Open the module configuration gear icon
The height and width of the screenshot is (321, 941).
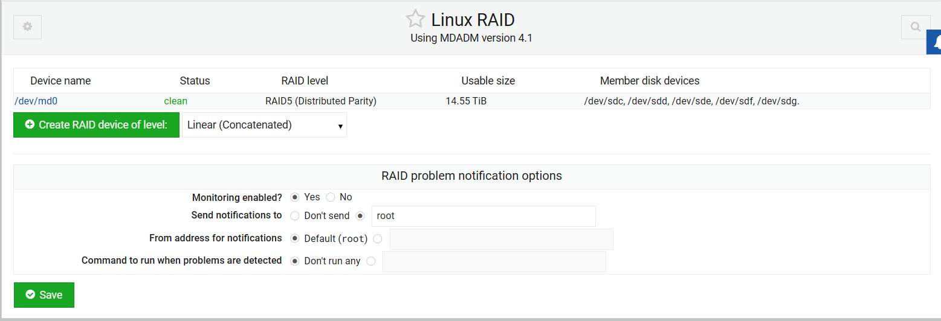tap(27, 27)
